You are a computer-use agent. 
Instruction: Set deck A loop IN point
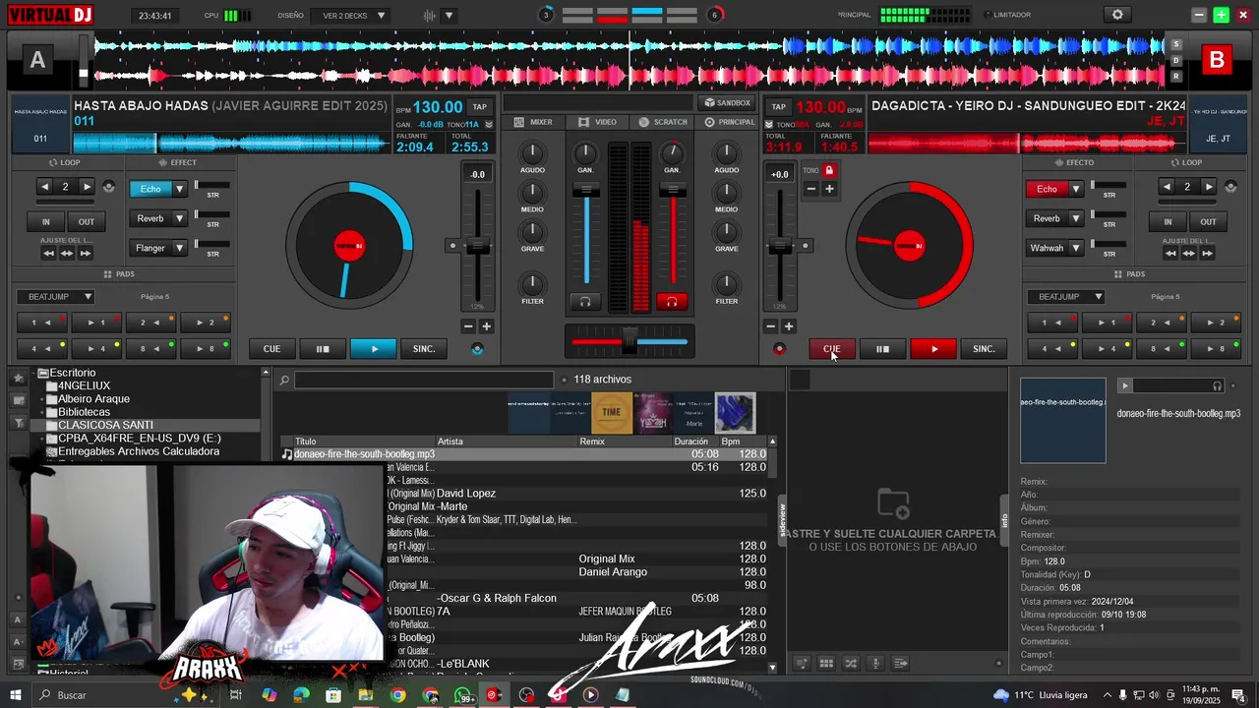click(x=45, y=221)
